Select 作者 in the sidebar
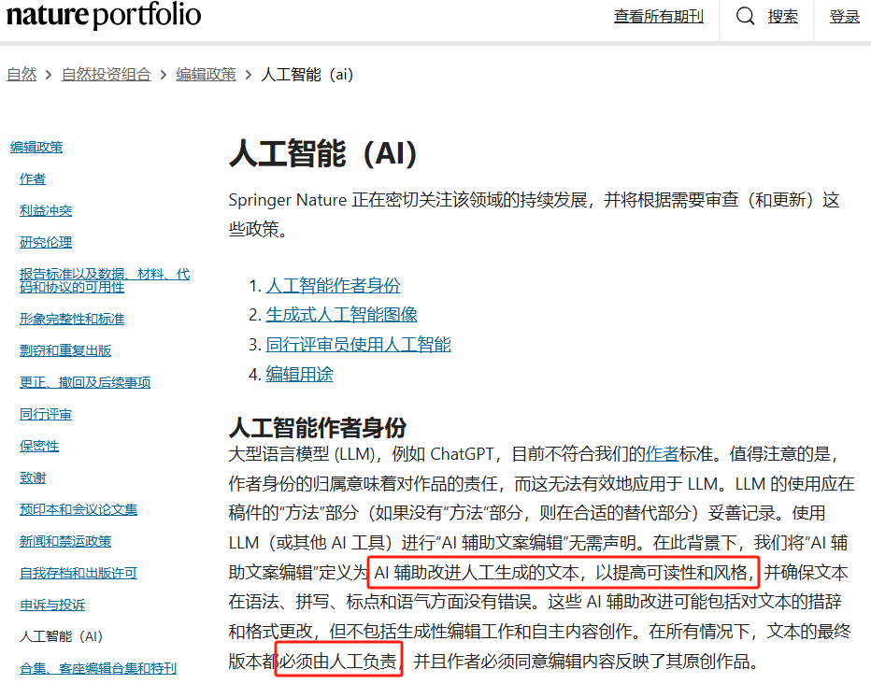Screen dimensions: 871x684 click(x=33, y=179)
